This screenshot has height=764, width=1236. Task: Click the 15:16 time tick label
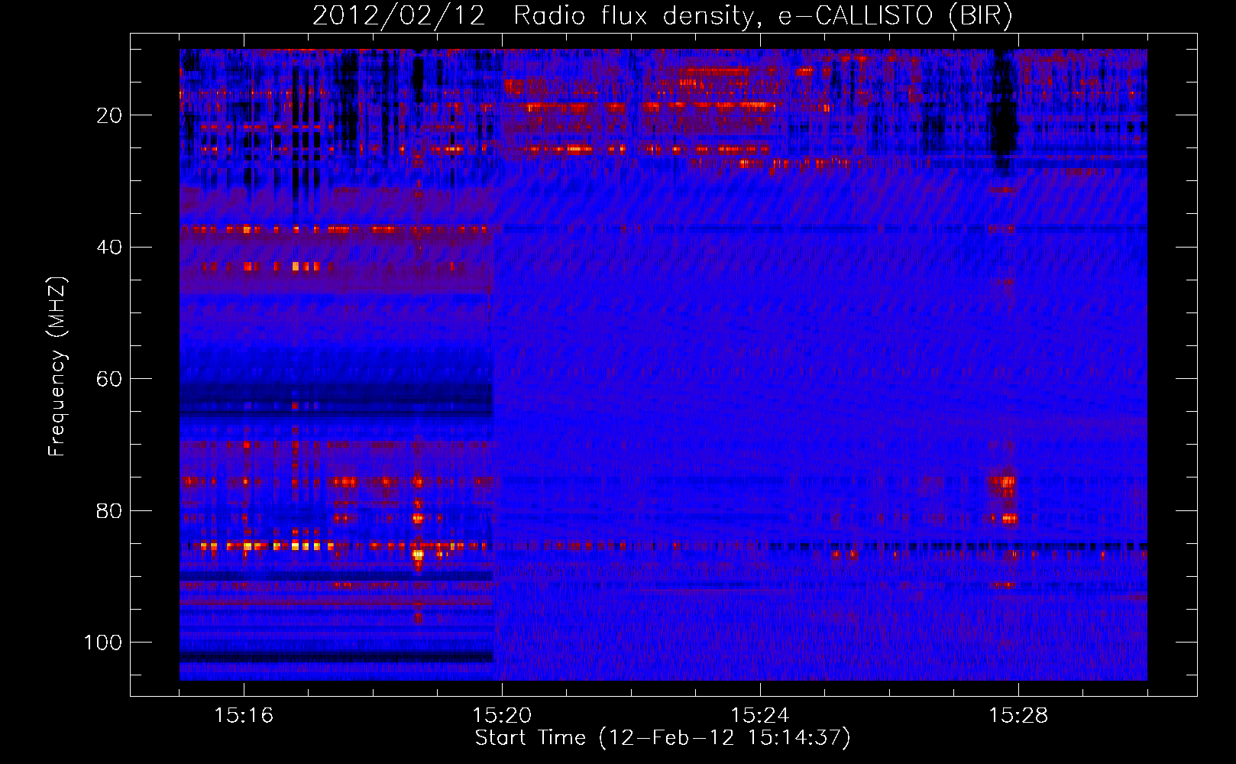tap(244, 716)
